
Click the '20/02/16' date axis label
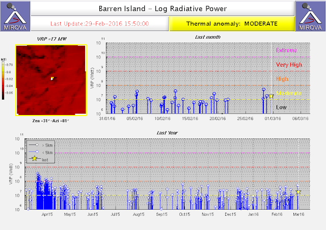(x=218, y=119)
